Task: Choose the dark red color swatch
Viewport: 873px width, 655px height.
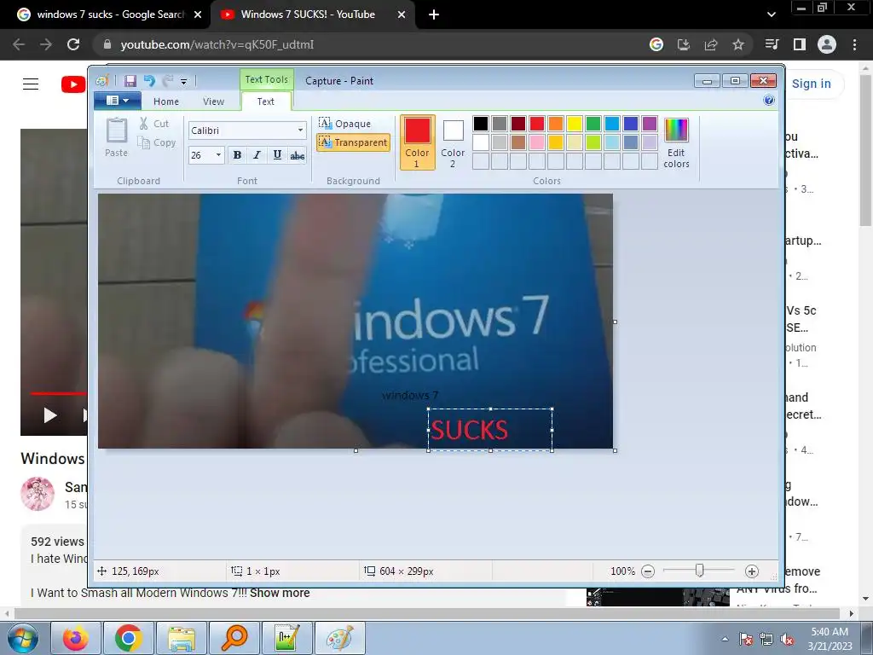Action: coord(518,123)
